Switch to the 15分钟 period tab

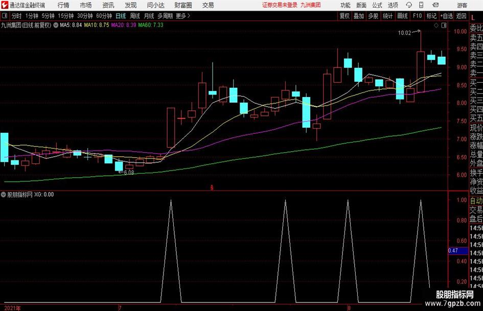pos(66,16)
